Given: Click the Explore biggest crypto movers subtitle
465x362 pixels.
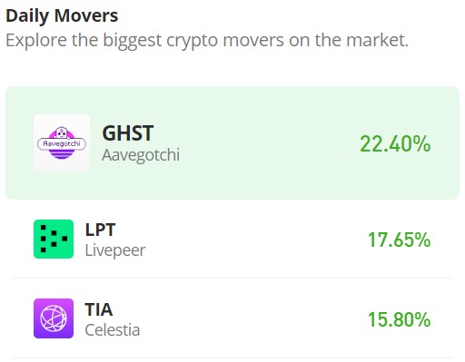Looking at the screenshot, I should coord(207,40).
